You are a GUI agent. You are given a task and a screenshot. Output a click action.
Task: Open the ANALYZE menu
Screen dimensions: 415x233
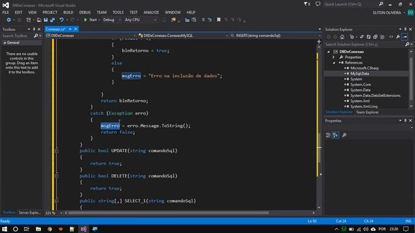point(151,12)
